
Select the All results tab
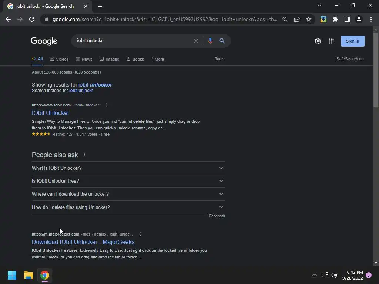pos(37,59)
